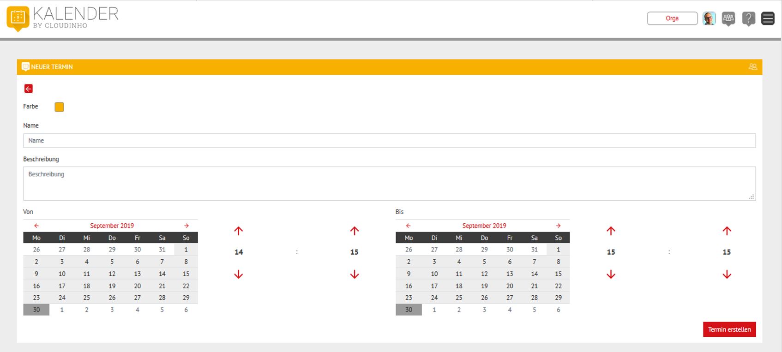
Task: Click participants icon in Neuer Termin header
Action: [x=752, y=67]
